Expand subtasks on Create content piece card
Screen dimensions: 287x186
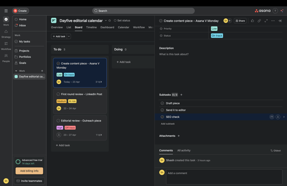coord(99,82)
